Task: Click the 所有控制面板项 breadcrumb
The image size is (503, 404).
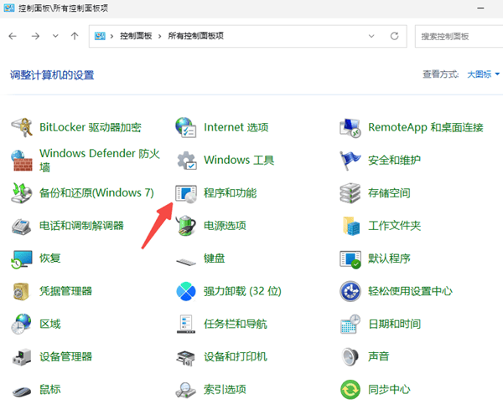Action: point(195,36)
